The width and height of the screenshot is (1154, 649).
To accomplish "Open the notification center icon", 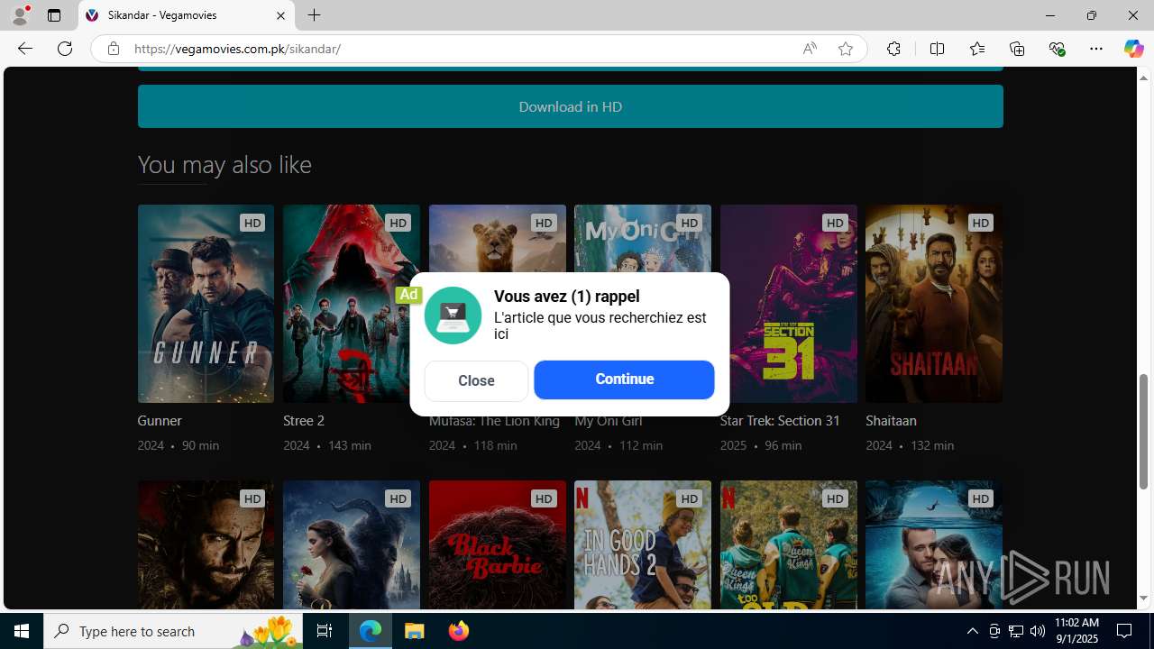I will click(1125, 631).
